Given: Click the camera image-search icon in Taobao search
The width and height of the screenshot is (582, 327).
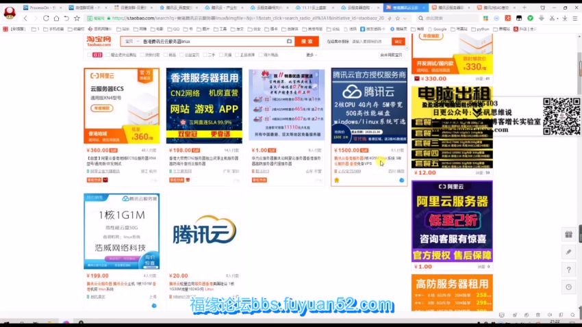Looking at the screenshot, I should click(x=289, y=41).
